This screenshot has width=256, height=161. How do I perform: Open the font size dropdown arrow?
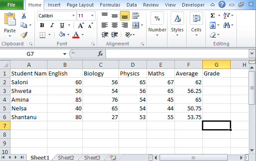pyautogui.click(x=92, y=16)
